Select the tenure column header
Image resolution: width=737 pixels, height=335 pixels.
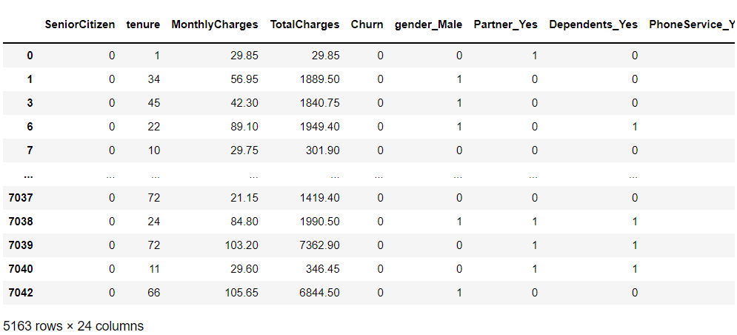[x=143, y=24]
